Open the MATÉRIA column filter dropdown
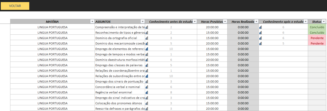 pos(92,21)
